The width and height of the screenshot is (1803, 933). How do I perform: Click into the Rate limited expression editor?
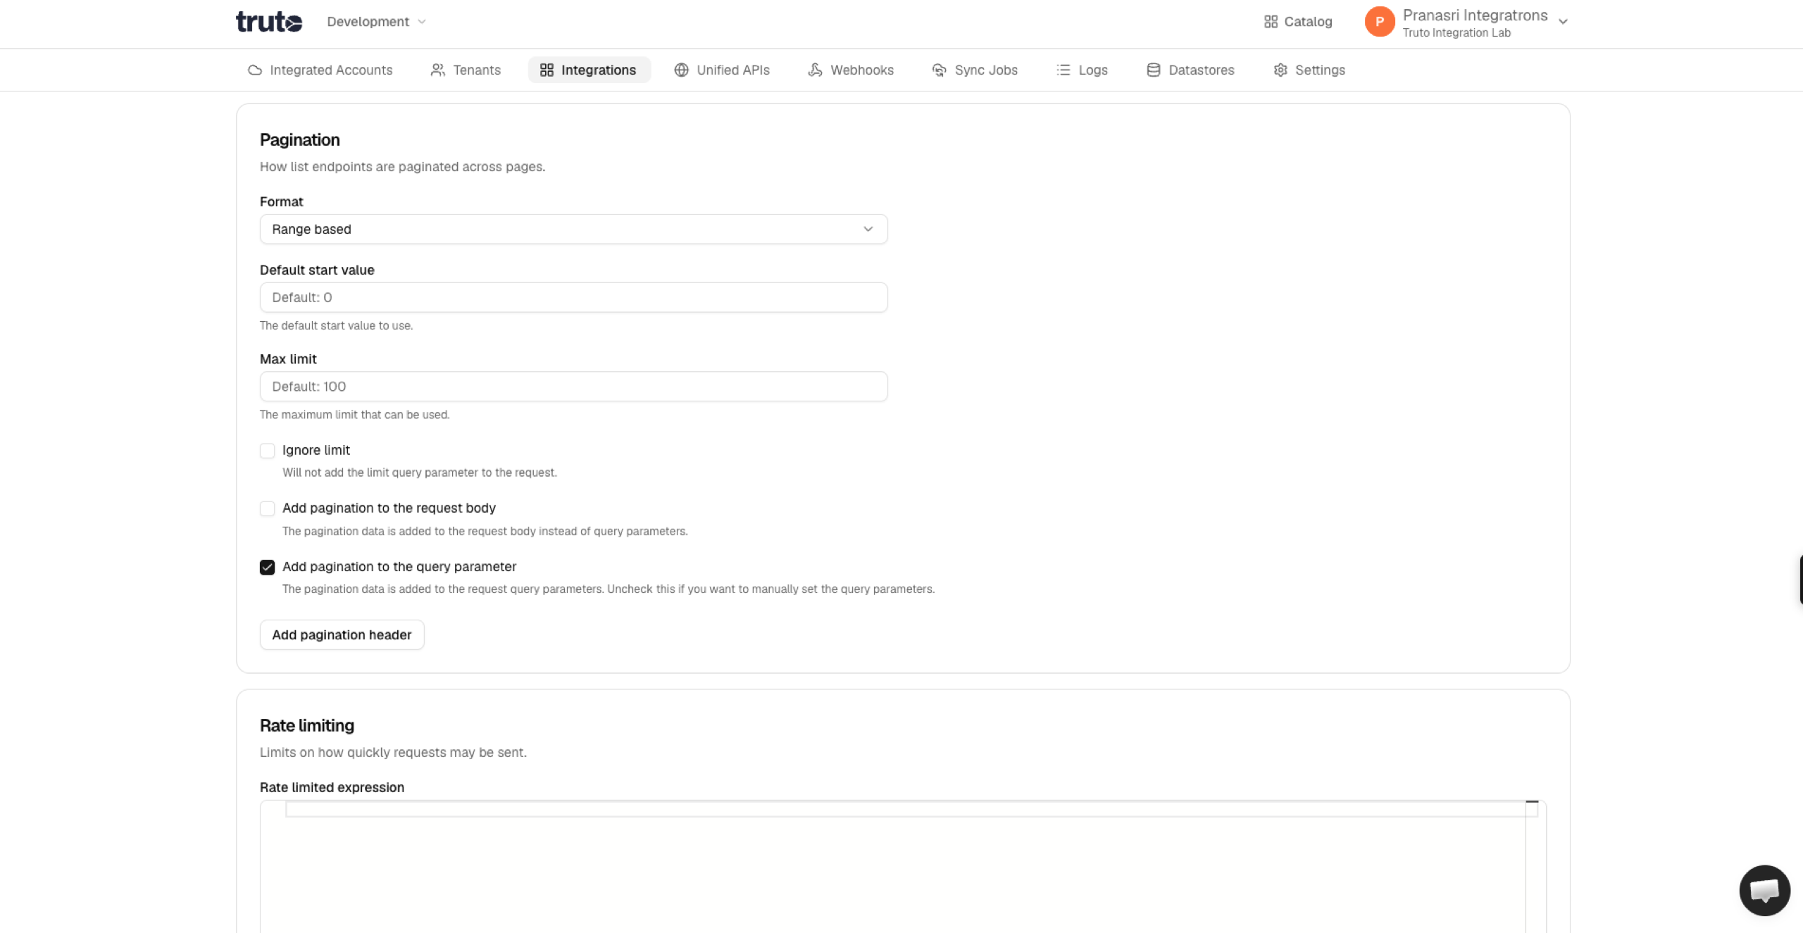903,866
